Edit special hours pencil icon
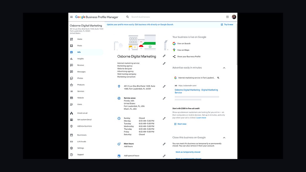 [164, 156]
